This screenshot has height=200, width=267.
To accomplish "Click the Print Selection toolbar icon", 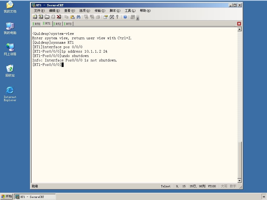I will pos(92,17).
